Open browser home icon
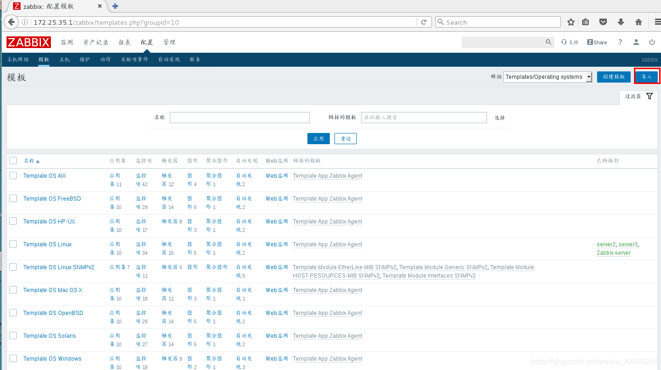 coord(639,22)
